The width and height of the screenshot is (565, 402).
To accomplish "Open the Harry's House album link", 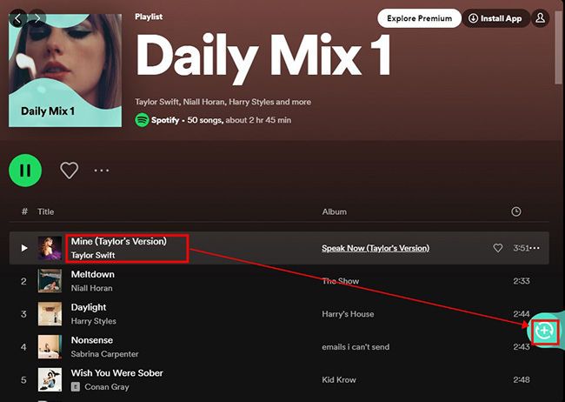I will pyautogui.click(x=348, y=314).
